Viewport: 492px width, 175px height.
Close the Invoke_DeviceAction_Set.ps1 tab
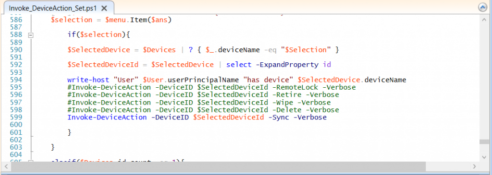[x=104, y=8]
